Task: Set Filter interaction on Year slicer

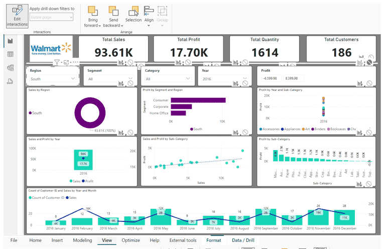Action: [x=236, y=83]
